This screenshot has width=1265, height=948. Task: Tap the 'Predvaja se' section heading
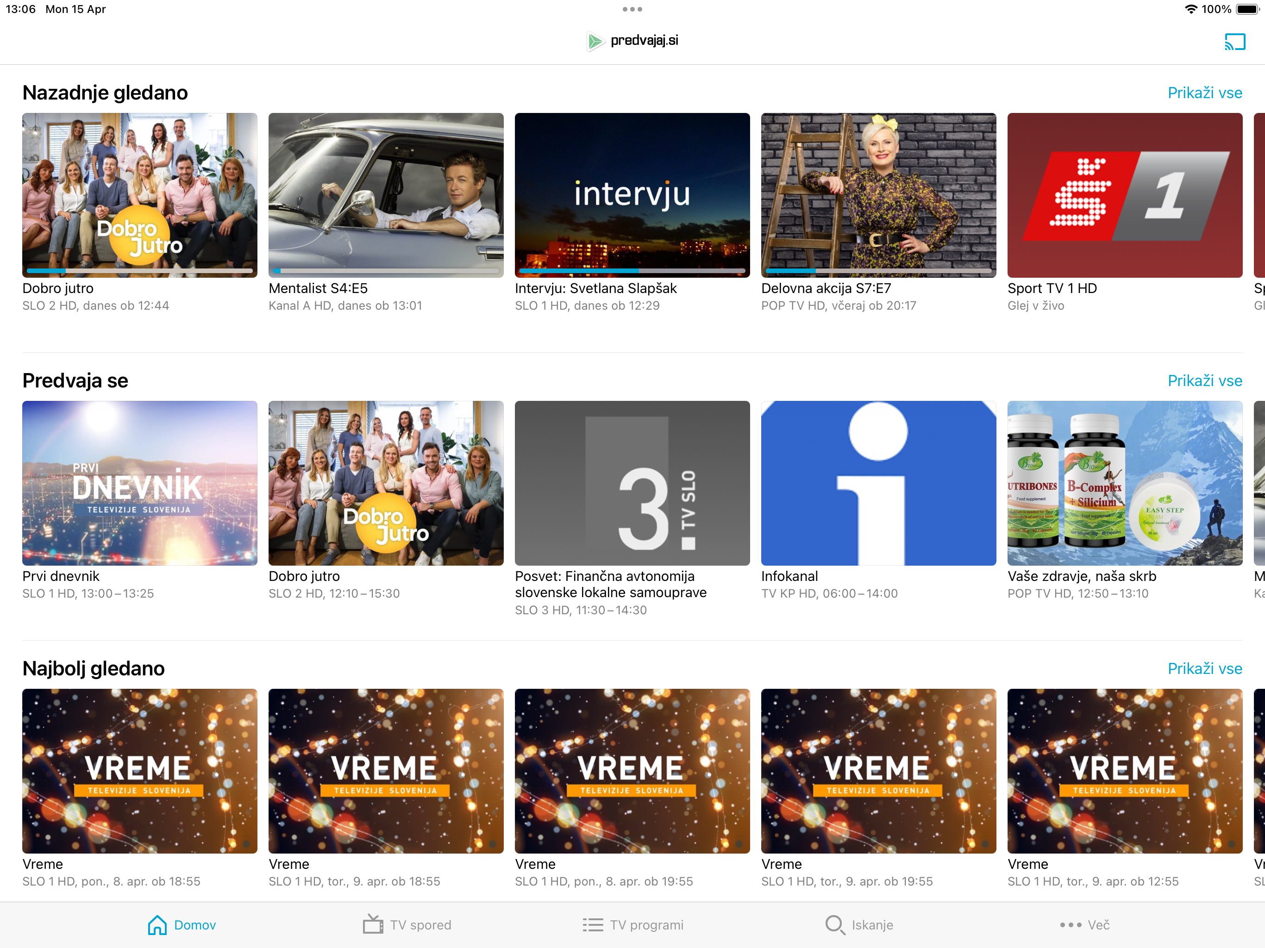click(x=75, y=381)
